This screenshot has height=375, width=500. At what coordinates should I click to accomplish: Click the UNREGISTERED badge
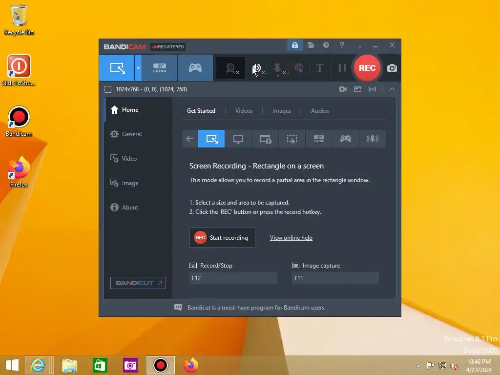click(x=168, y=47)
